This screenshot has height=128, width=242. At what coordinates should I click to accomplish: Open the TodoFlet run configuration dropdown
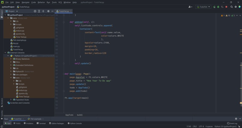pyautogui.click(x=203, y=7)
